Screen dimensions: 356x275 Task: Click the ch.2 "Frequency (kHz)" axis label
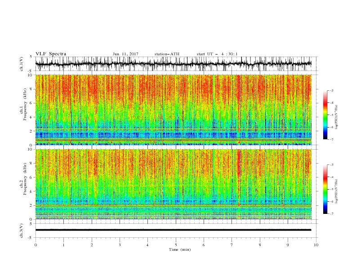[x=25, y=179]
